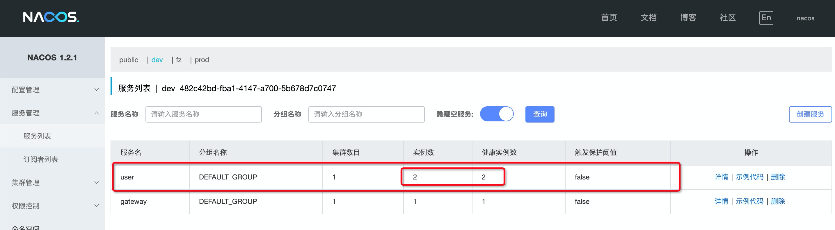Focus the 分组名称 input field
835x230 pixels.
click(366, 114)
